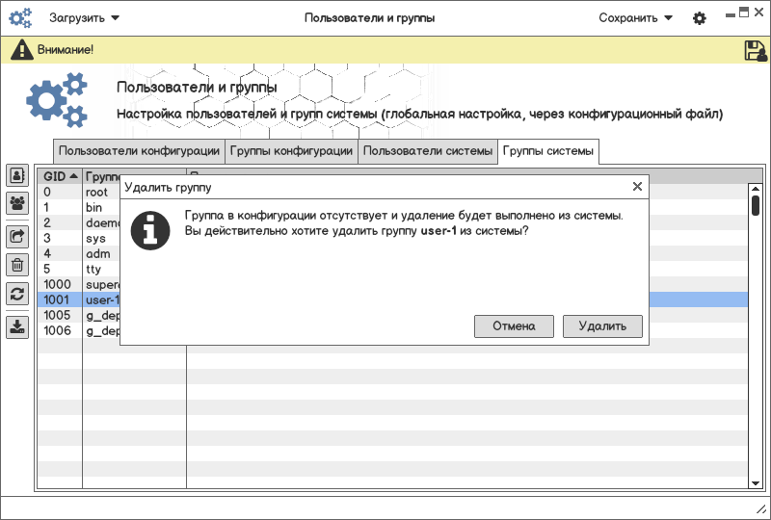Viewport: 771px width, 520px height.
Task: Click the bin group name
Action: [x=93, y=207]
